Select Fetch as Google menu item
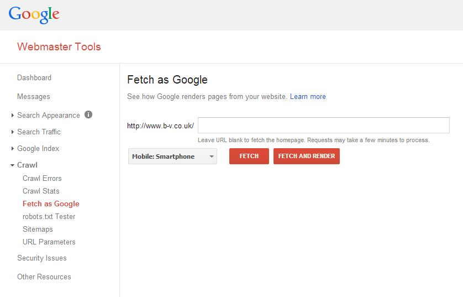 point(51,204)
